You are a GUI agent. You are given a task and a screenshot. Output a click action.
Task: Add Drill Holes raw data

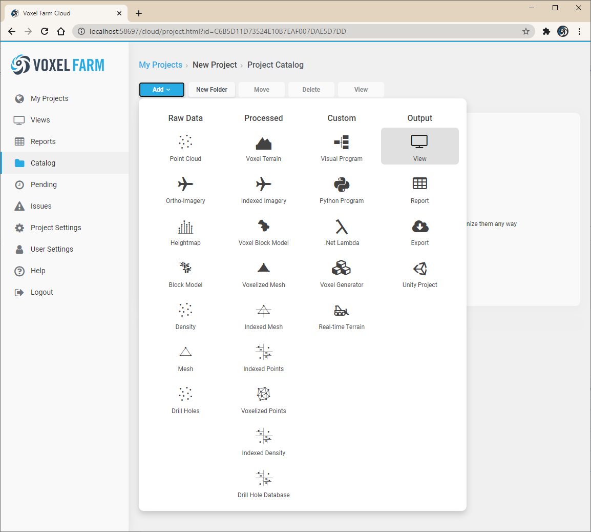click(x=185, y=400)
